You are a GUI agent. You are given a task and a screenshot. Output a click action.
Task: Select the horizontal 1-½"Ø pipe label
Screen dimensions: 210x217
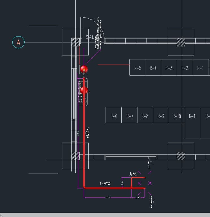[x=105, y=183]
